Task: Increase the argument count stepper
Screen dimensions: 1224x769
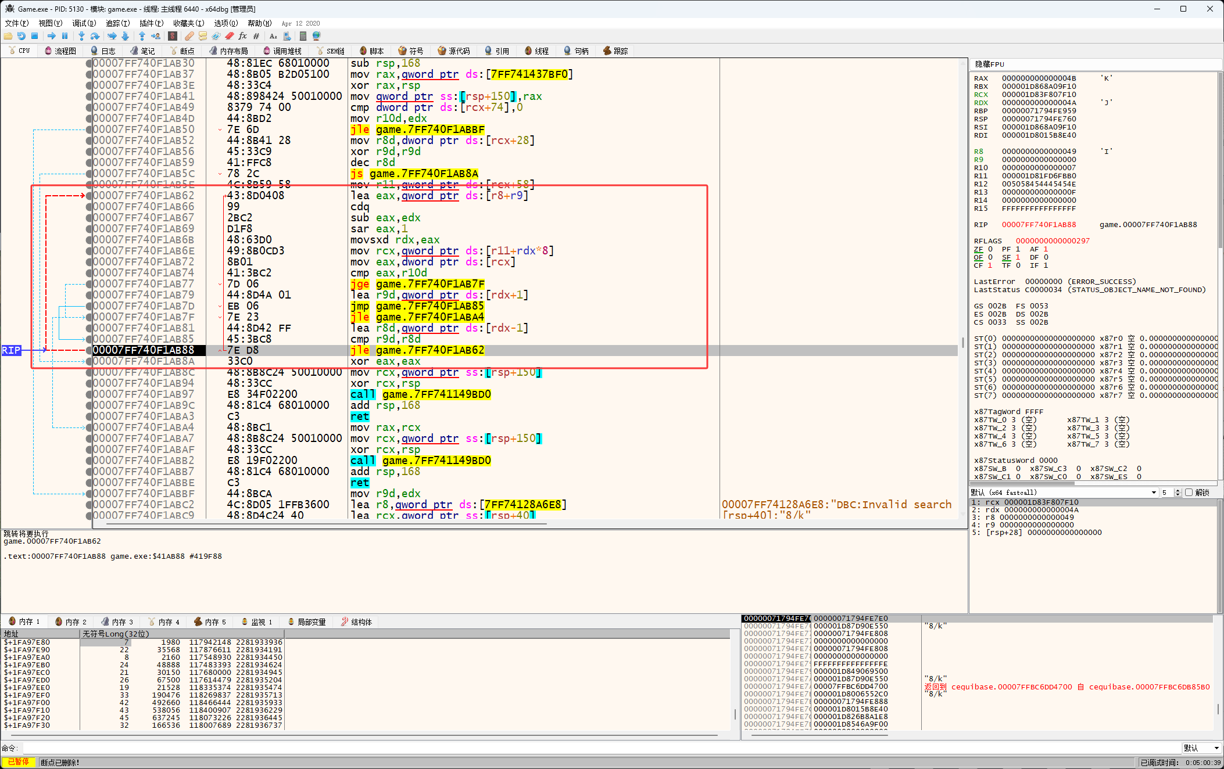Action: coord(1178,490)
